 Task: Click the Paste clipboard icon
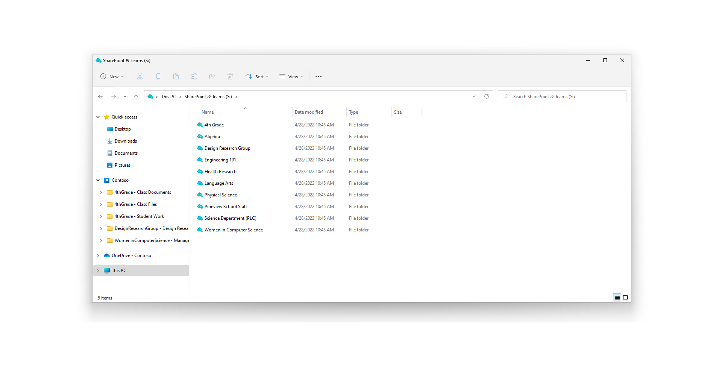tap(176, 77)
